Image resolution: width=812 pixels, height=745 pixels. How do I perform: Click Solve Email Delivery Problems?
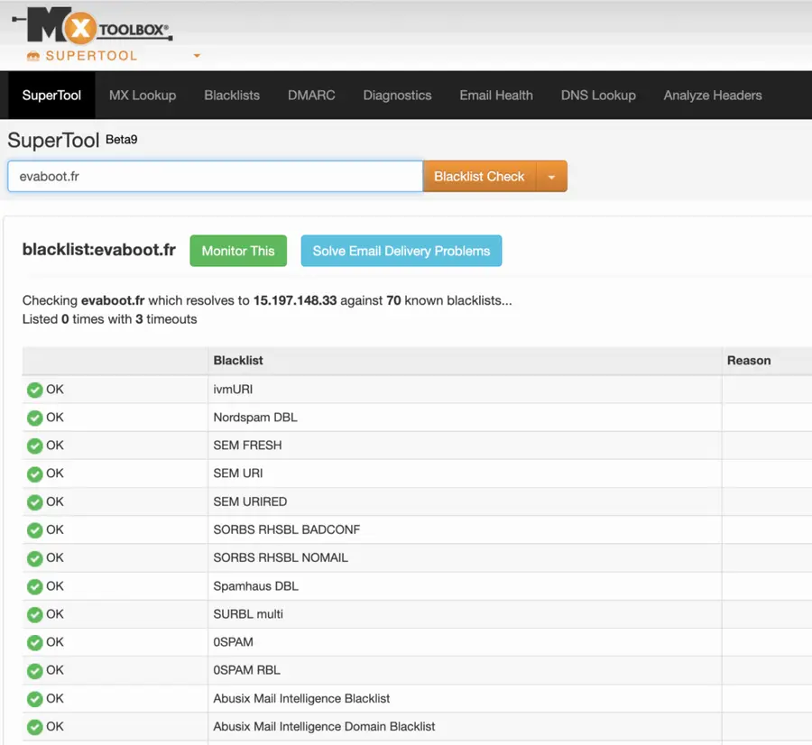401,251
